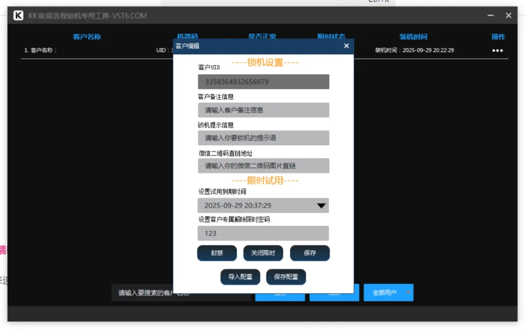The width and height of the screenshot is (525, 330).
Task: Expand the trial expiration date dropdown showing 2025-09-29
Action: click(263, 205)
